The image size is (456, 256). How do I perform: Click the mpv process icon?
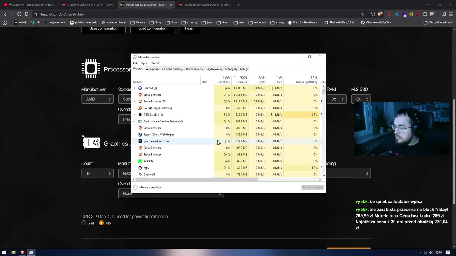coord(140,168)
